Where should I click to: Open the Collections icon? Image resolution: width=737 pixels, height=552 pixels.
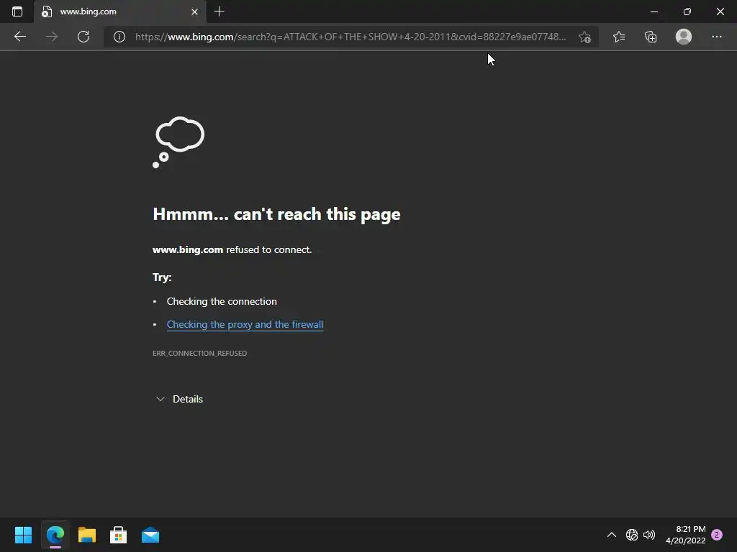651,37
